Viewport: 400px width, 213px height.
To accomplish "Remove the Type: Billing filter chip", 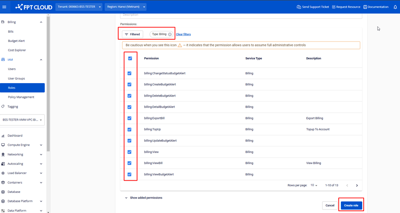I will [x=170, y=34].
